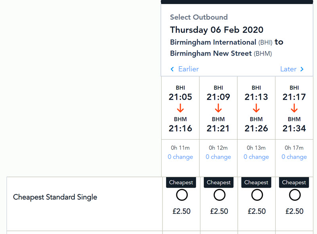Select the £2.50 fare for the 21:09 train
Image resolution: width=317 pixels, height=234 pixels.
220,195
